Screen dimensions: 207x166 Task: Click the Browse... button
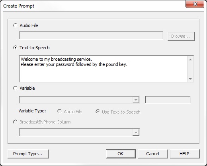pyautogui.click(x=181, y=36)
